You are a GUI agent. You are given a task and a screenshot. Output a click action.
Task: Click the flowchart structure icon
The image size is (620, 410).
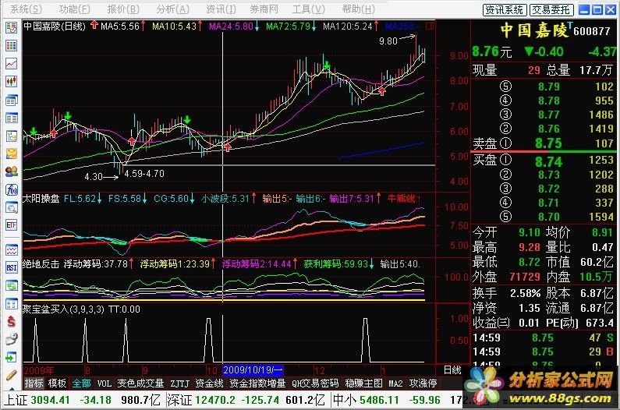pos(11,136)
